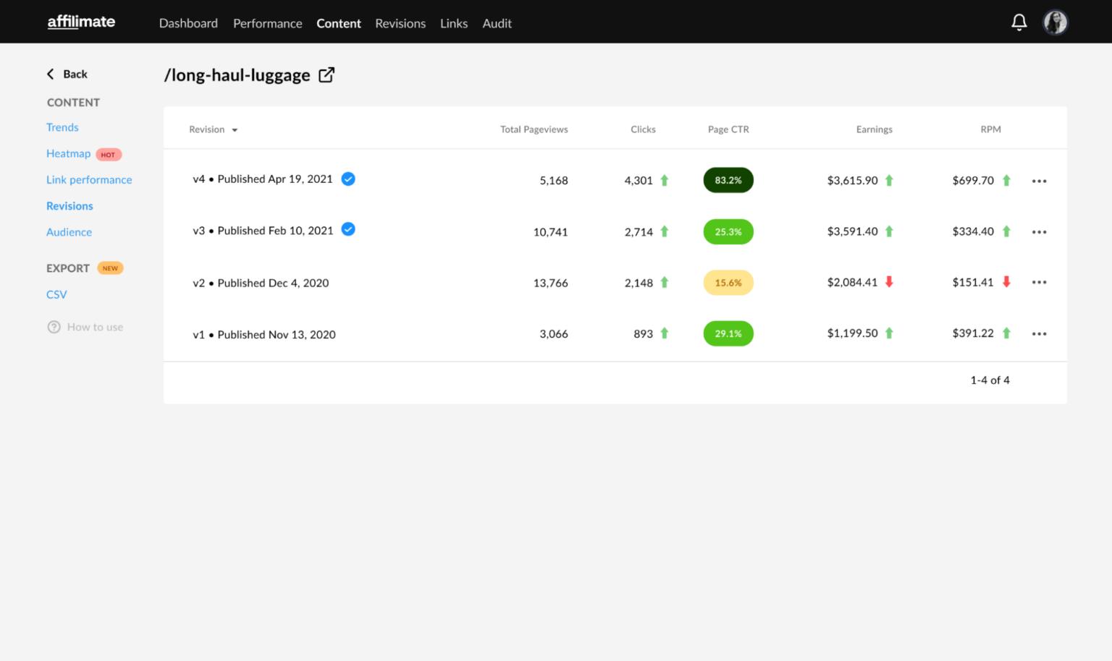Export data by clicking CSV
The image size is (1112, 661).
click(56, 294)
